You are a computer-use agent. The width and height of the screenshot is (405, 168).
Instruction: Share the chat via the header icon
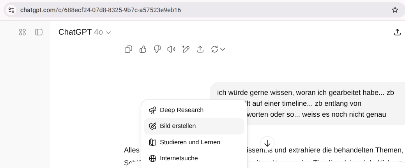pyautogui.click(x=397, y=32)
